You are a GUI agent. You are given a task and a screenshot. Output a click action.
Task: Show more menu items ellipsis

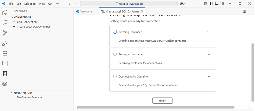[57, 4]
